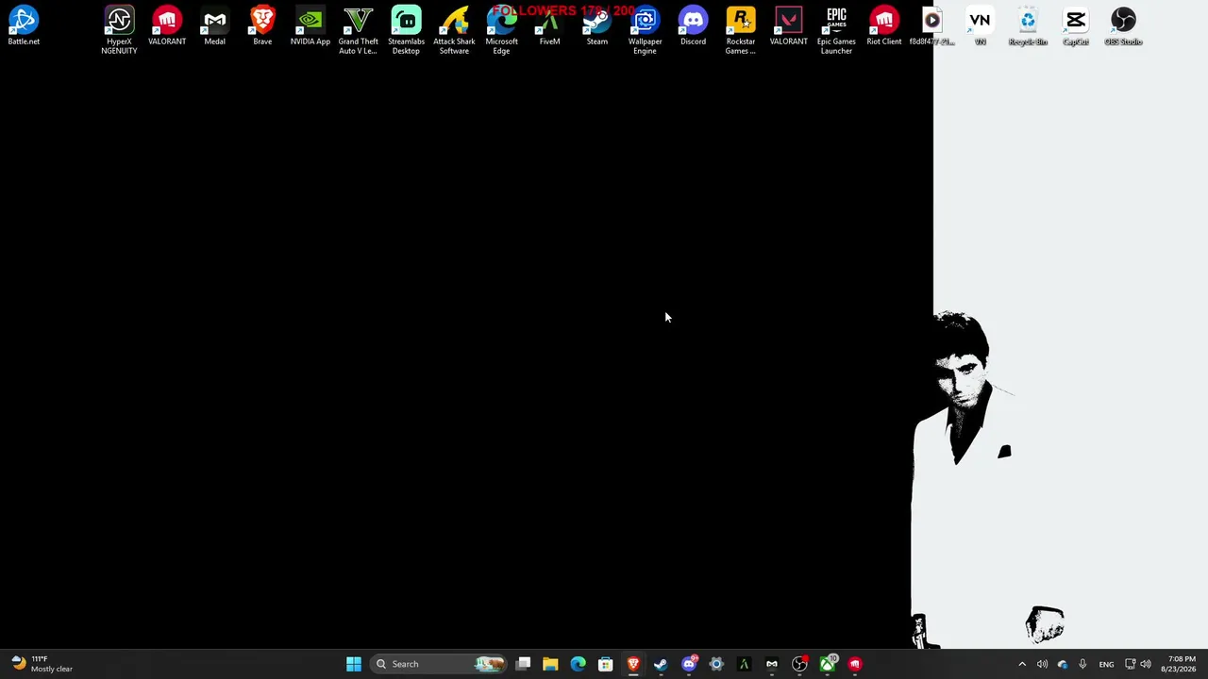Select the NVIDIA App desktop shortcut
Viewport: 1208px width, 679px height.
(310, 26)
